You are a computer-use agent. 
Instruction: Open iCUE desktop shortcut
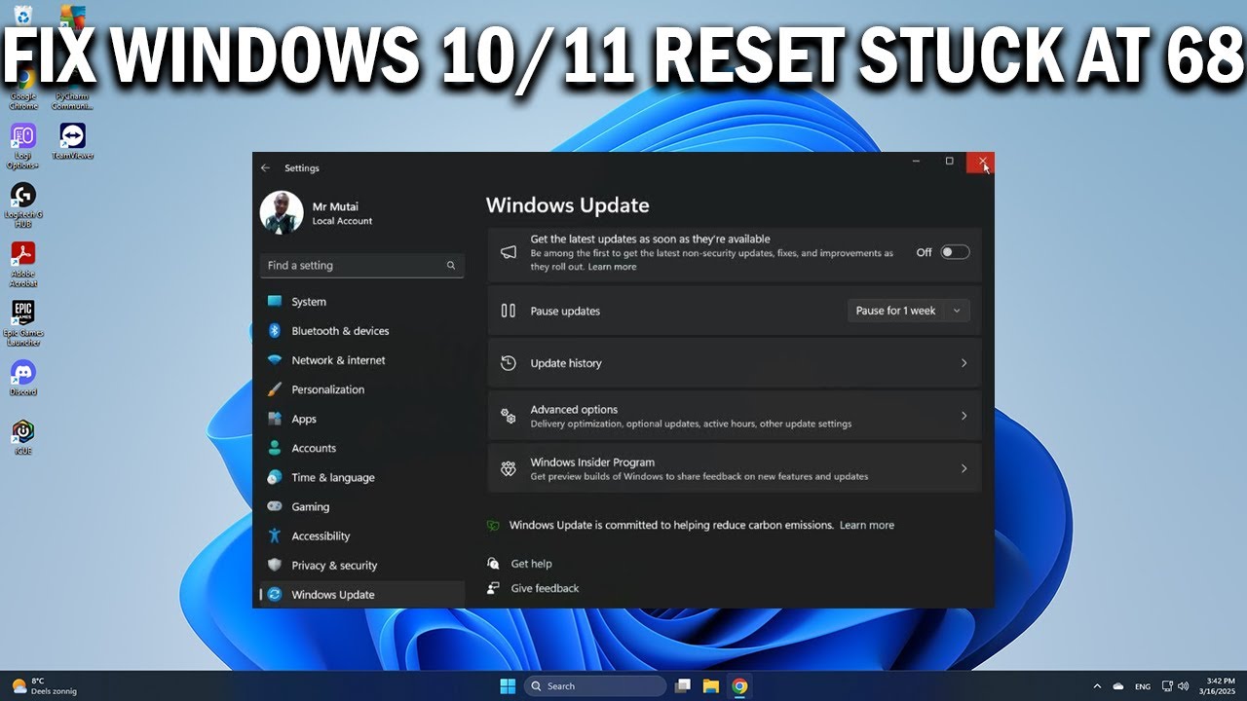23,437
